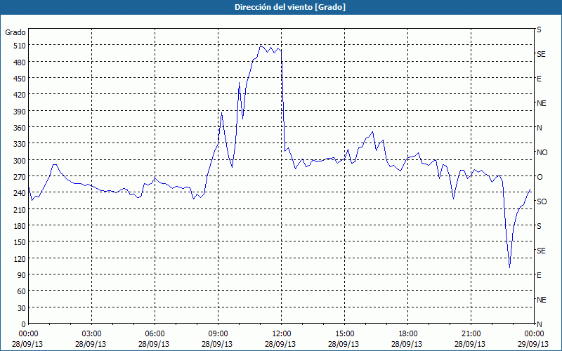562x351 pixels.
Task: Select compass label "N" level with 0 baseline
Action: (539, 324)
